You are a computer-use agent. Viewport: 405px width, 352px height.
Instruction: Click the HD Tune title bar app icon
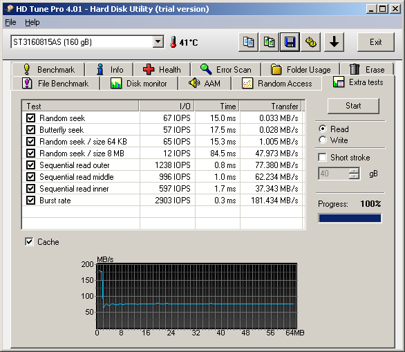point(10,9)
